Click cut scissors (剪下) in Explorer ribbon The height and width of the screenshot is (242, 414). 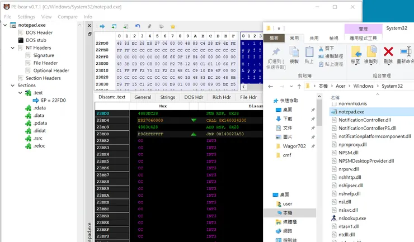point(326,49)
